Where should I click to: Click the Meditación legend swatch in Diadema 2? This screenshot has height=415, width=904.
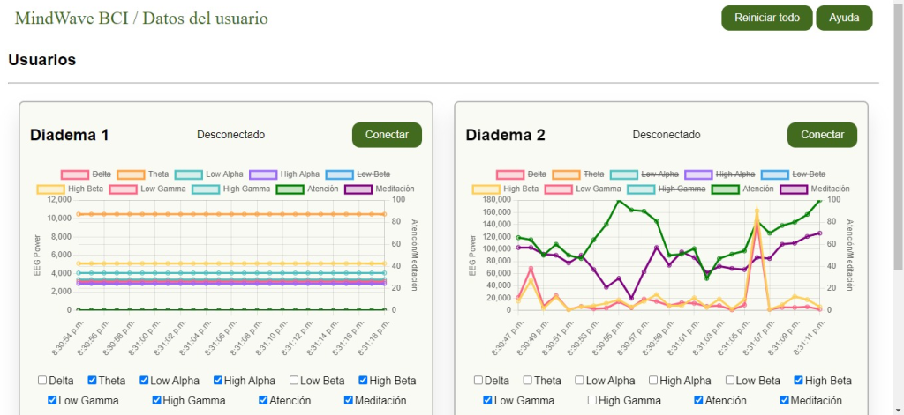794,189
